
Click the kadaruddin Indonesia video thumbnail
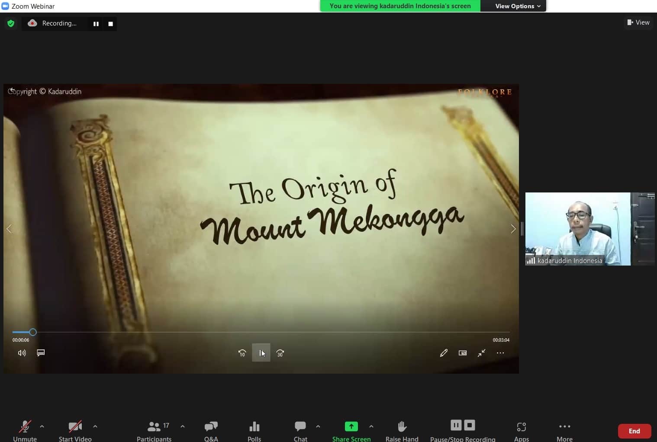click(578, 229)
